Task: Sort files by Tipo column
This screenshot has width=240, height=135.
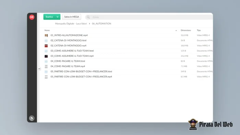Action: [199, 30]
